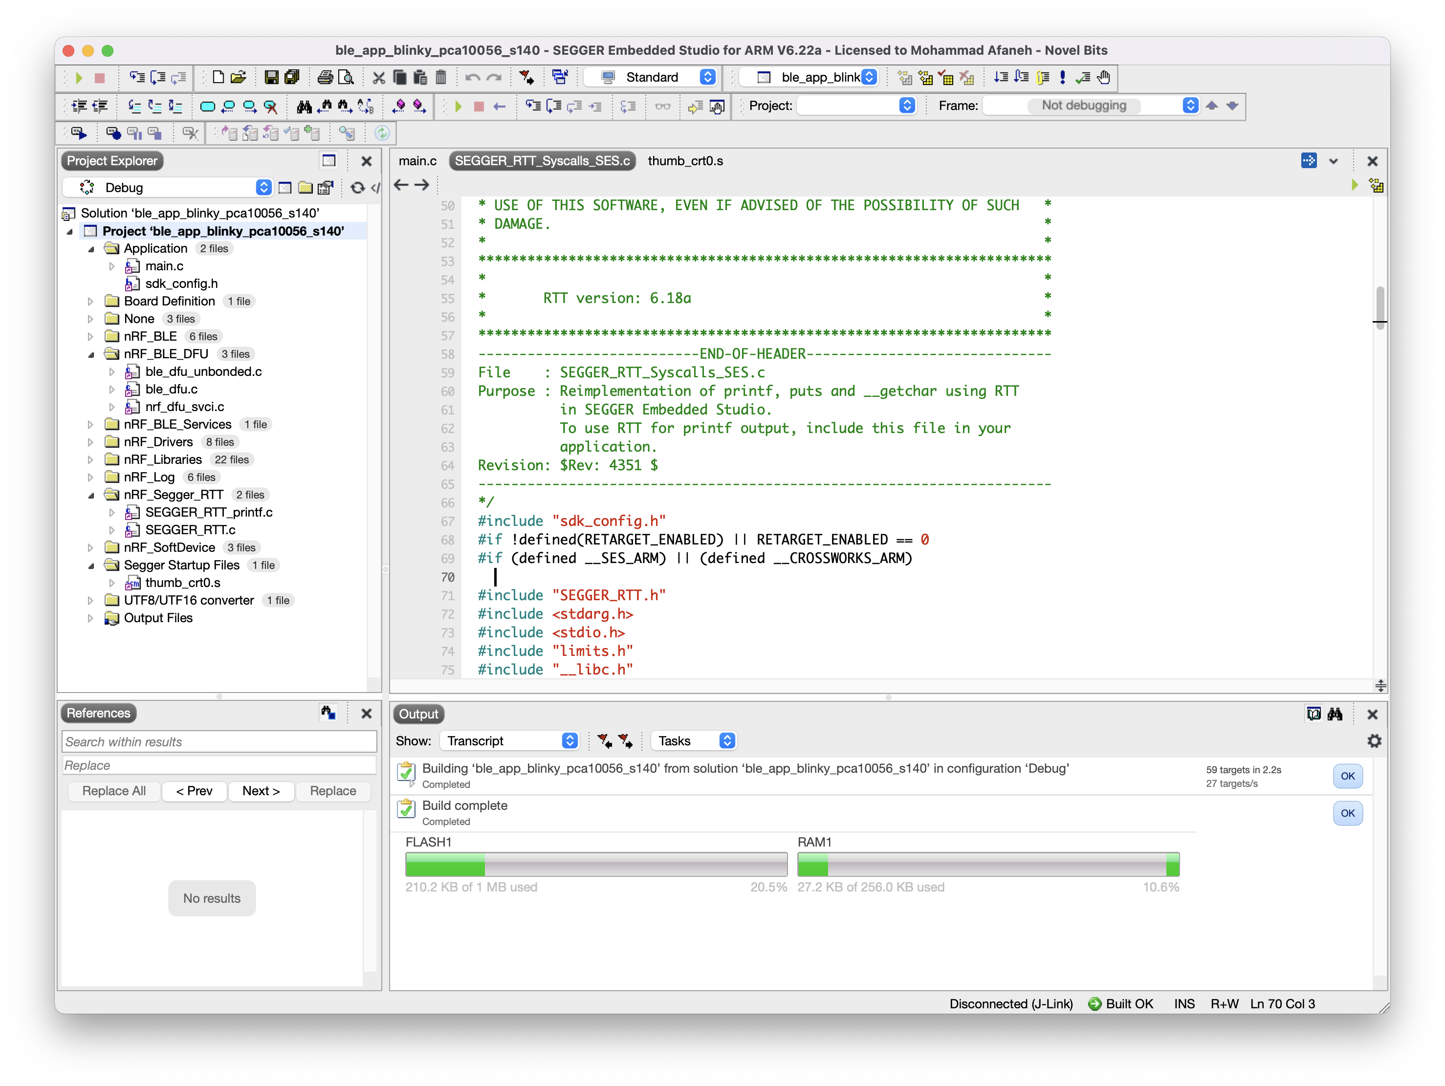The height and width of the screenshot is (1086, 1445).
Task: Undo the last edit via toolbar icon
Action: [x=472, y=77]
